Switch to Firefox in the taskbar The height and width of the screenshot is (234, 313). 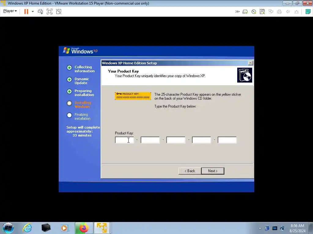(x=84, y=228)
